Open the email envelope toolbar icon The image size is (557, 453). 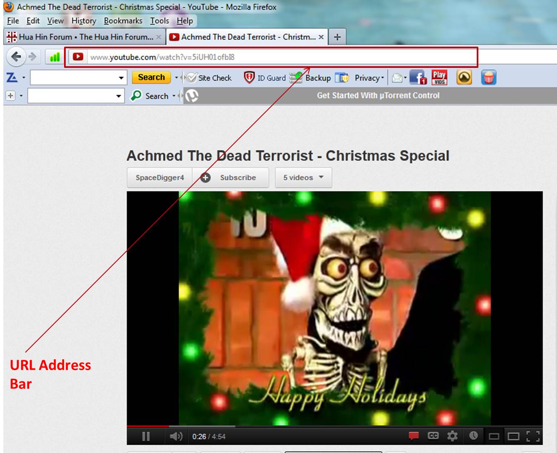pyautogui.click(x=397, y=78)
